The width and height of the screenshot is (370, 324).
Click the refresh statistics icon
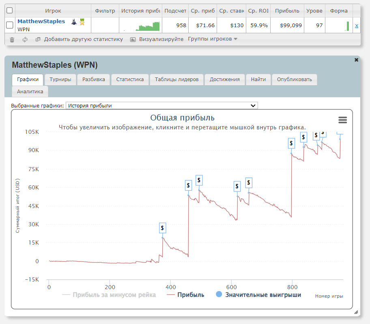tap(25, 39)
